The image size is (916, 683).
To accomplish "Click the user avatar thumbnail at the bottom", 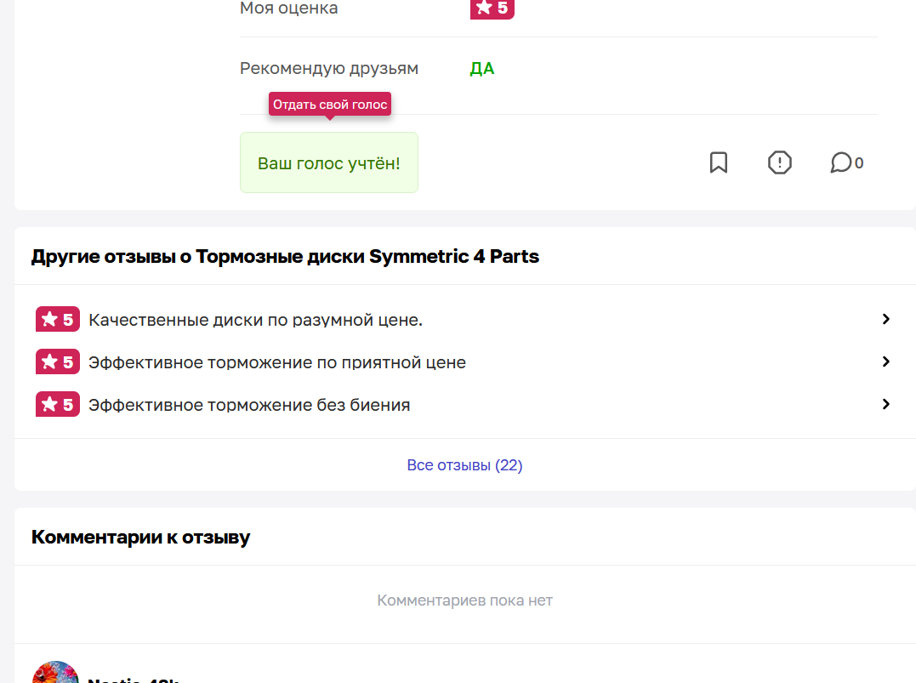I will point(55,673).
